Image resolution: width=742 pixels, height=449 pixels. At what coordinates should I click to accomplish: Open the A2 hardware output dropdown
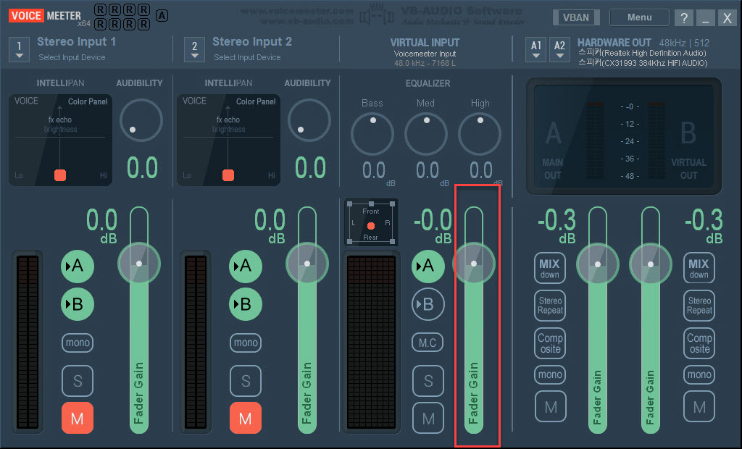(x=559, y=50)
